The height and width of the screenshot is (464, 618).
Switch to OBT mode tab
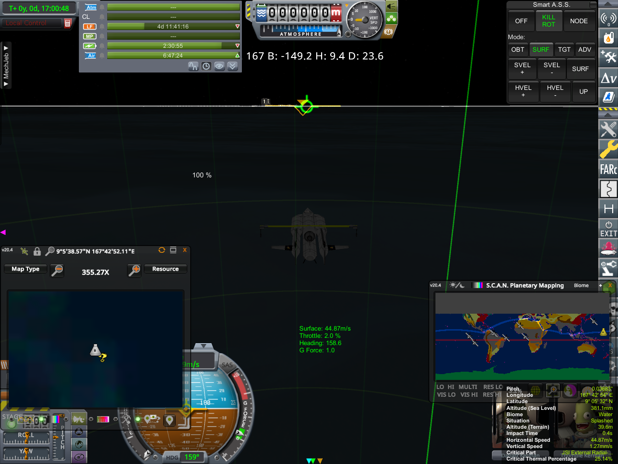(518, 49)
